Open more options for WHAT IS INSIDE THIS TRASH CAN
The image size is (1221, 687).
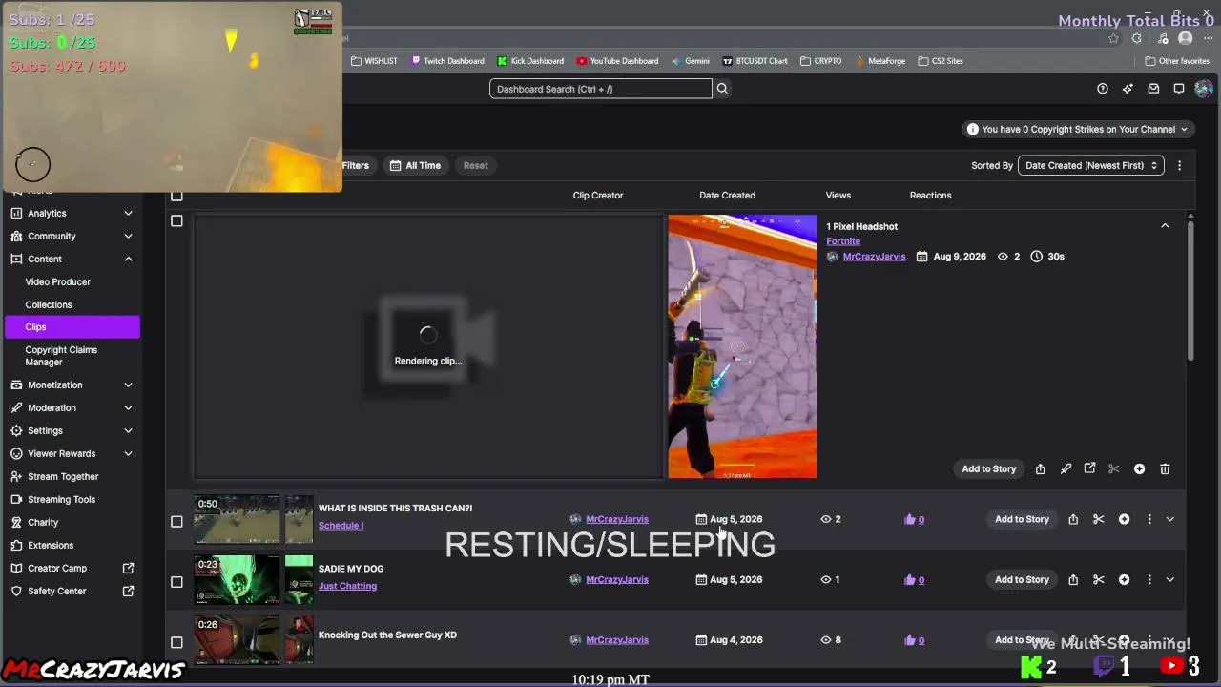coord(1149,519)
